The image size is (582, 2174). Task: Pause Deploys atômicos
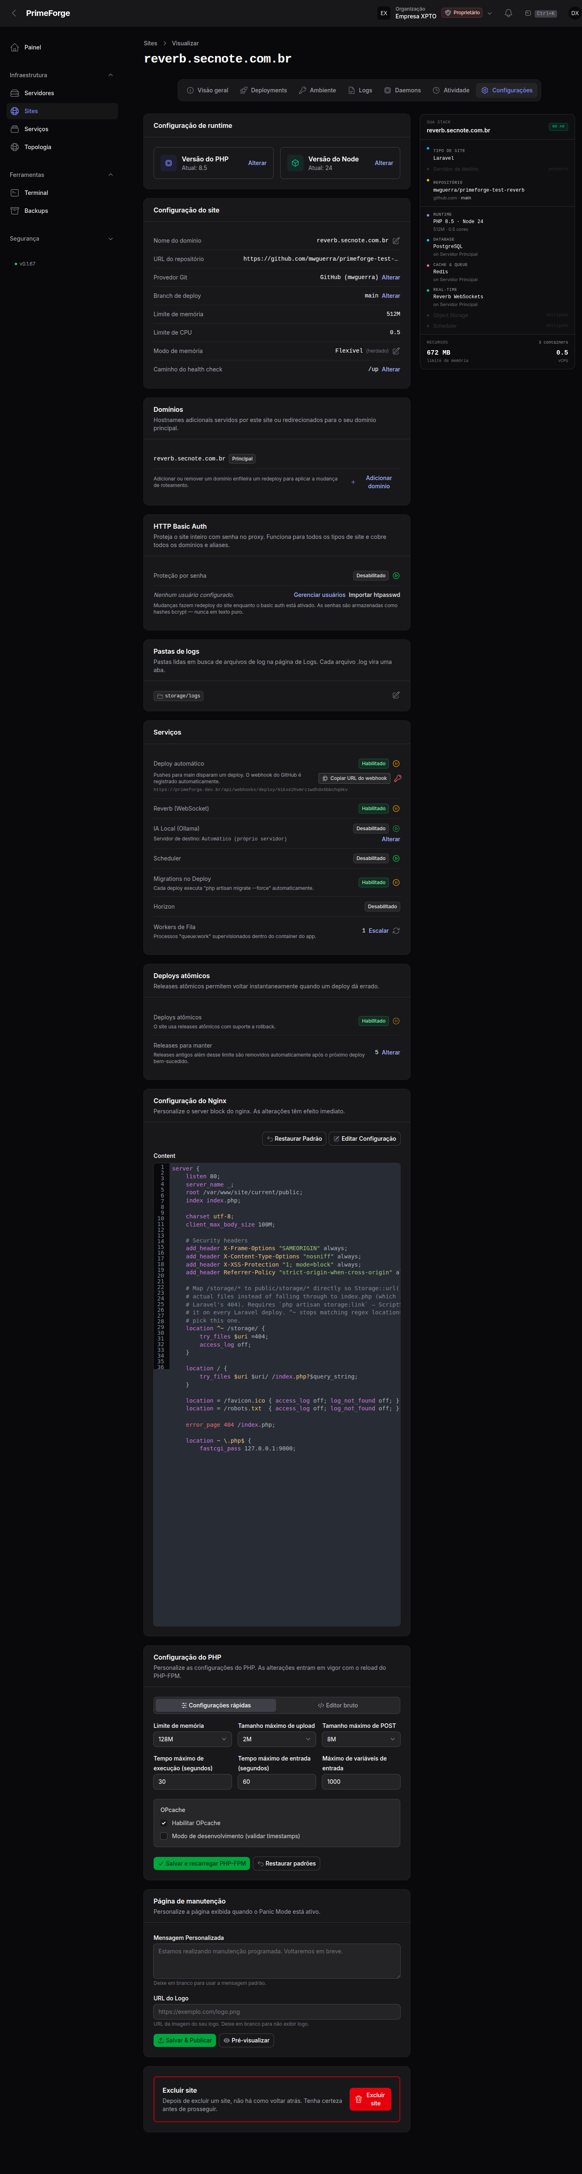point(397,1021)
